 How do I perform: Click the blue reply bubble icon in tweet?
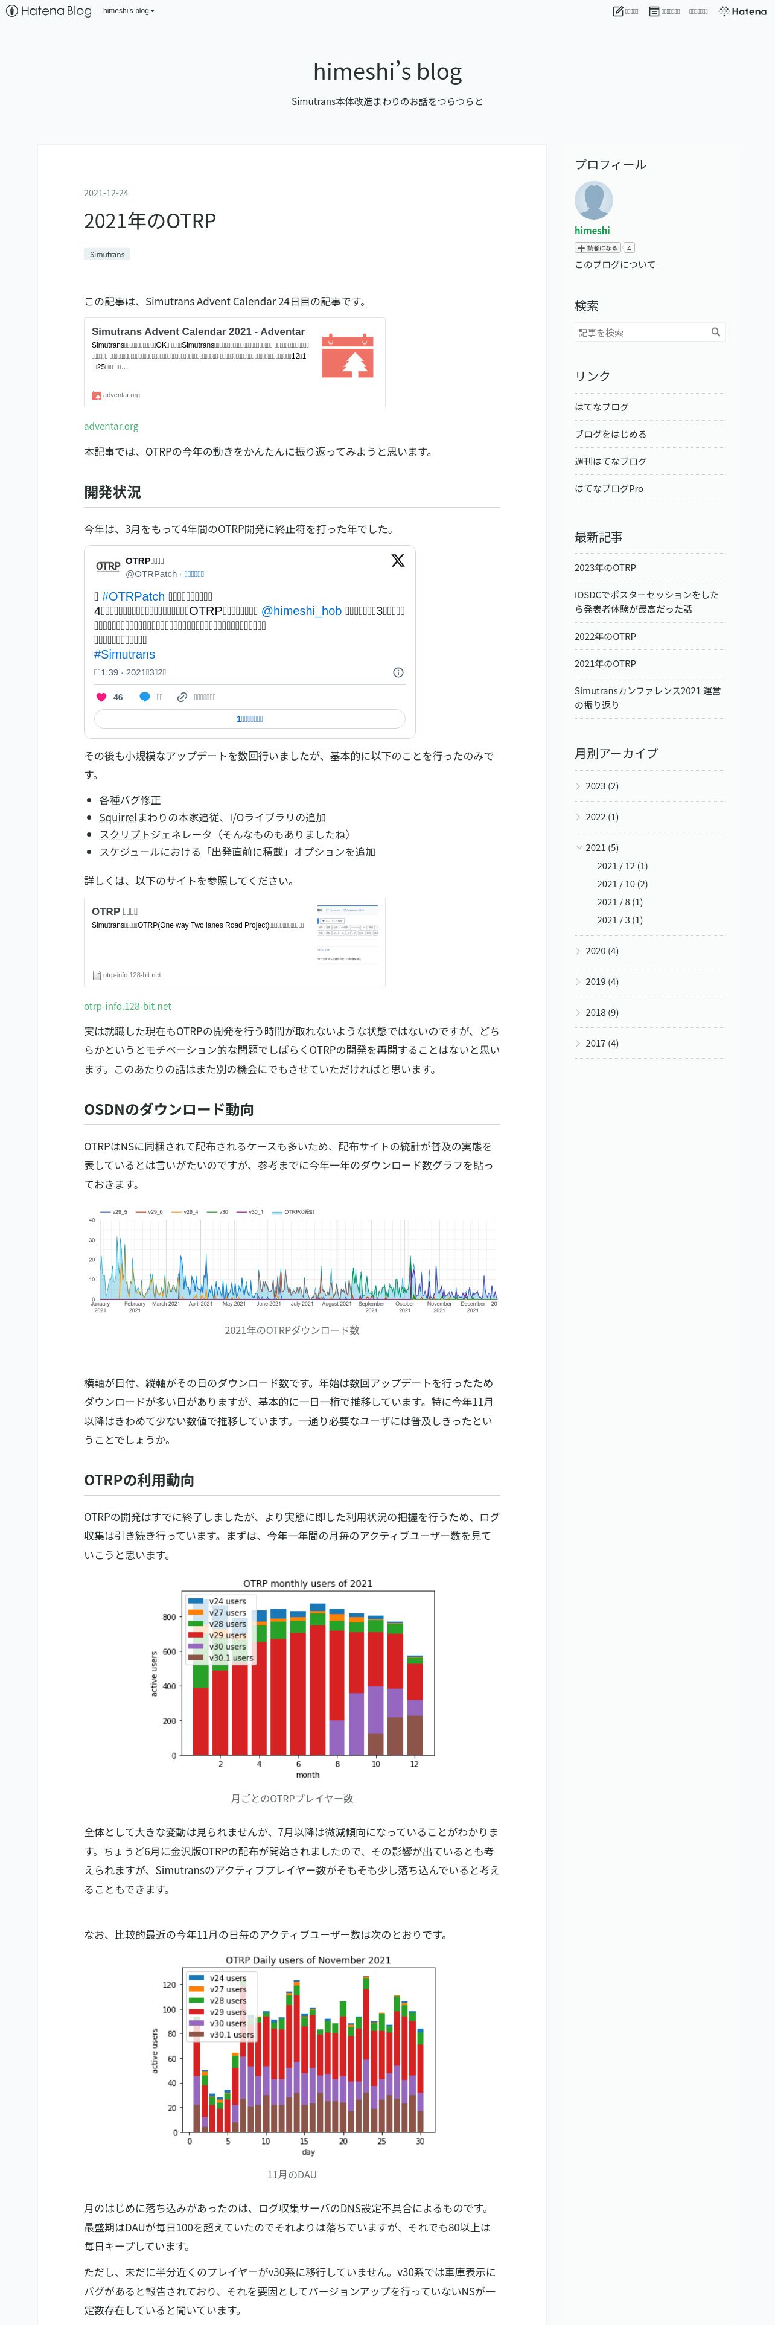(144, 697)
